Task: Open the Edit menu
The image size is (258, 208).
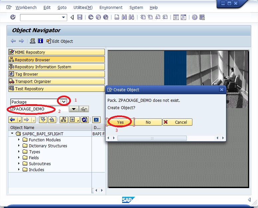Action: click(x=47, y=8)
